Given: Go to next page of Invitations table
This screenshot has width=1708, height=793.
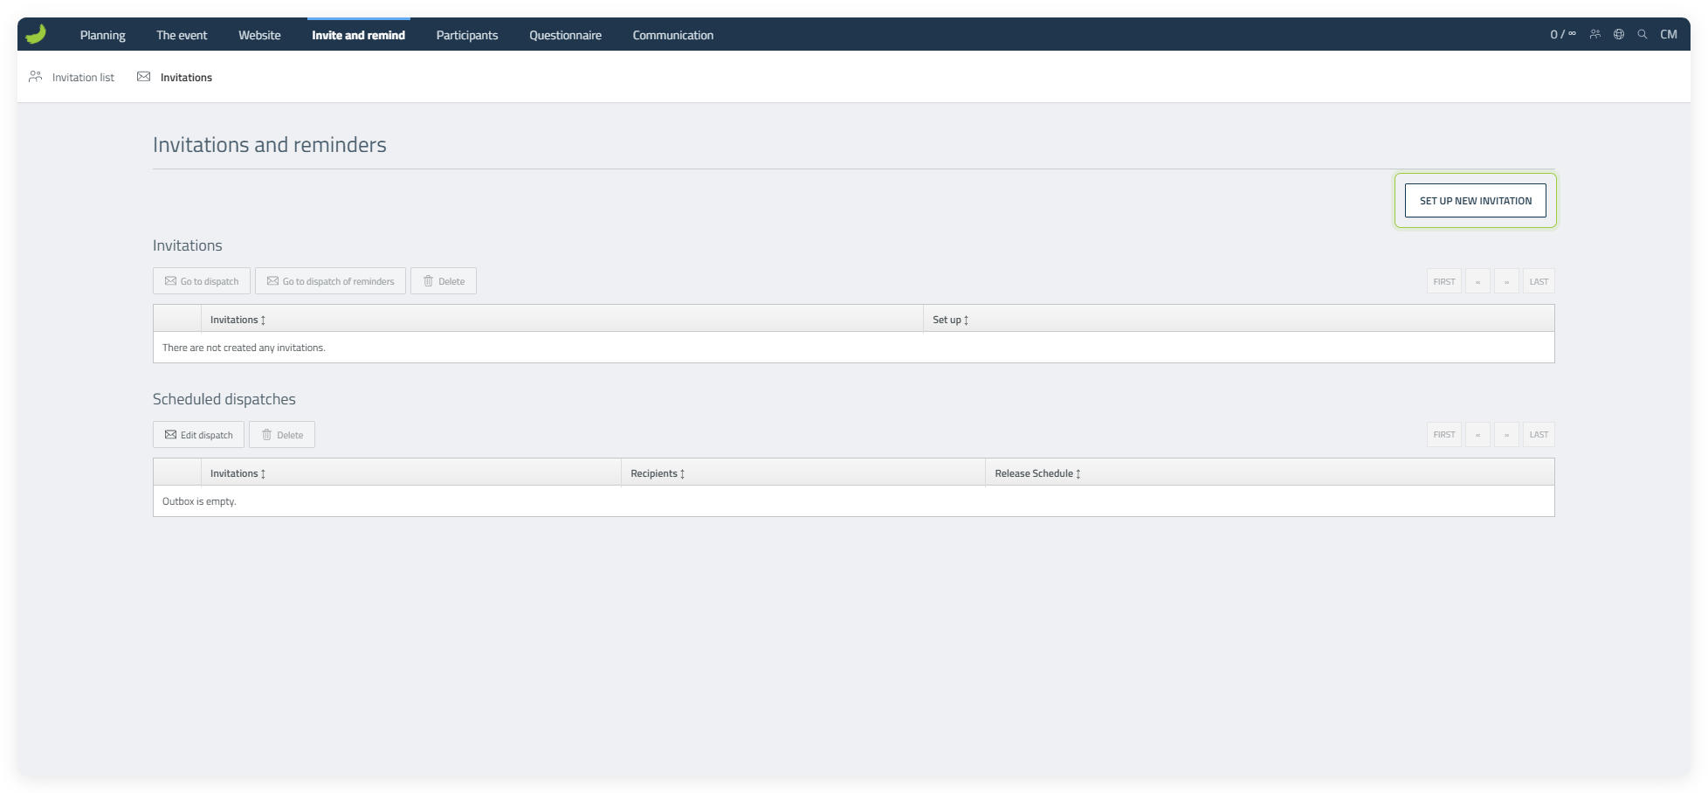Looking at the screenshot, I should coord(1506,281).
